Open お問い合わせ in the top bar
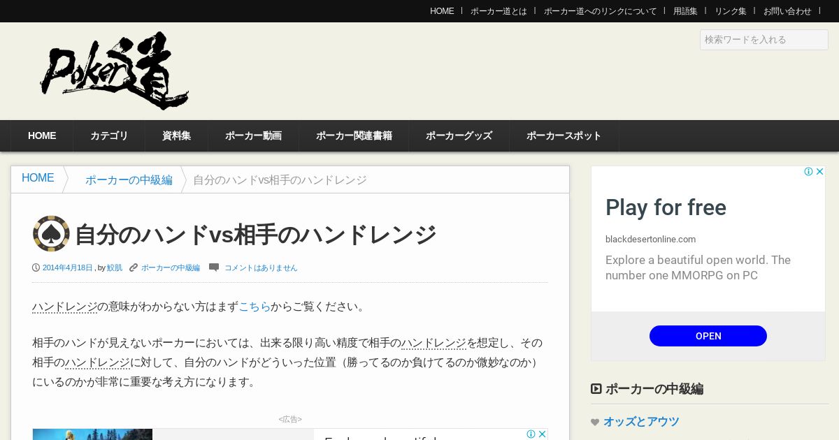Image resolution: width=839 pixels, height=440 pixels. [x=787, y=11]
